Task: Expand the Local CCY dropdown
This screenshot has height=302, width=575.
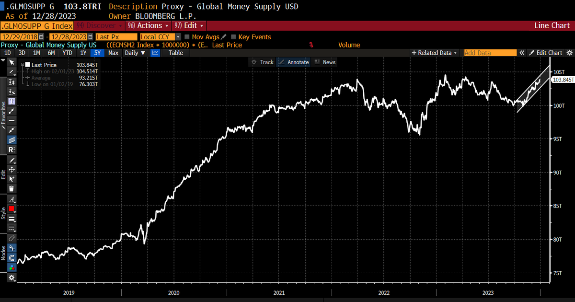Action: (177, 37)
